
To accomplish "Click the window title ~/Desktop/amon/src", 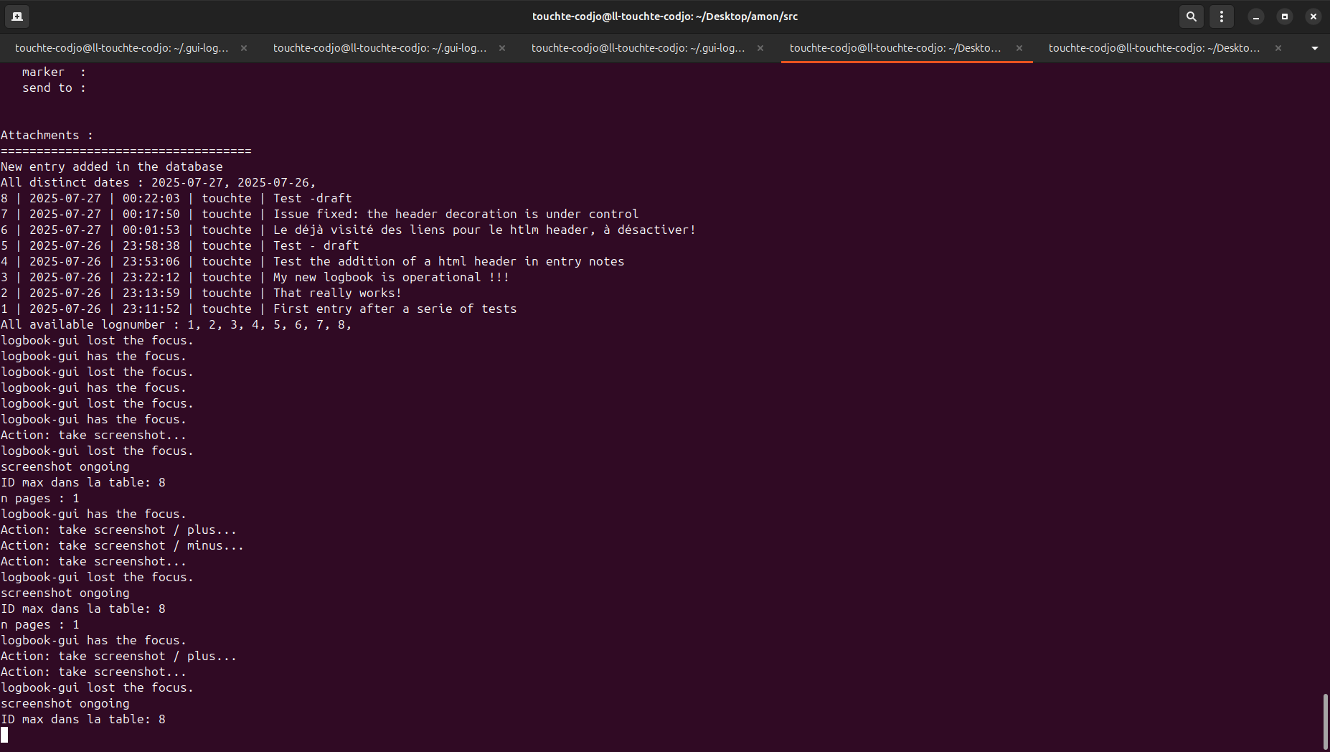I will 665,16.
